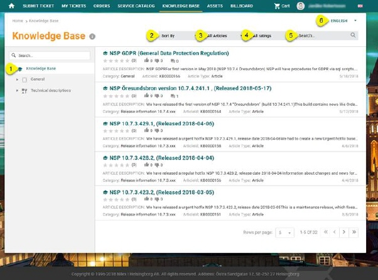The width and height of the screenshot is (378, 280).
Task: Open the All Articles filter dropdown
Action: [x=220, y=36]
